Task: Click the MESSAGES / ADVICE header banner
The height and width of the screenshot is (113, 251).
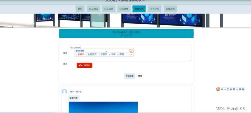Action: (126, 34)
